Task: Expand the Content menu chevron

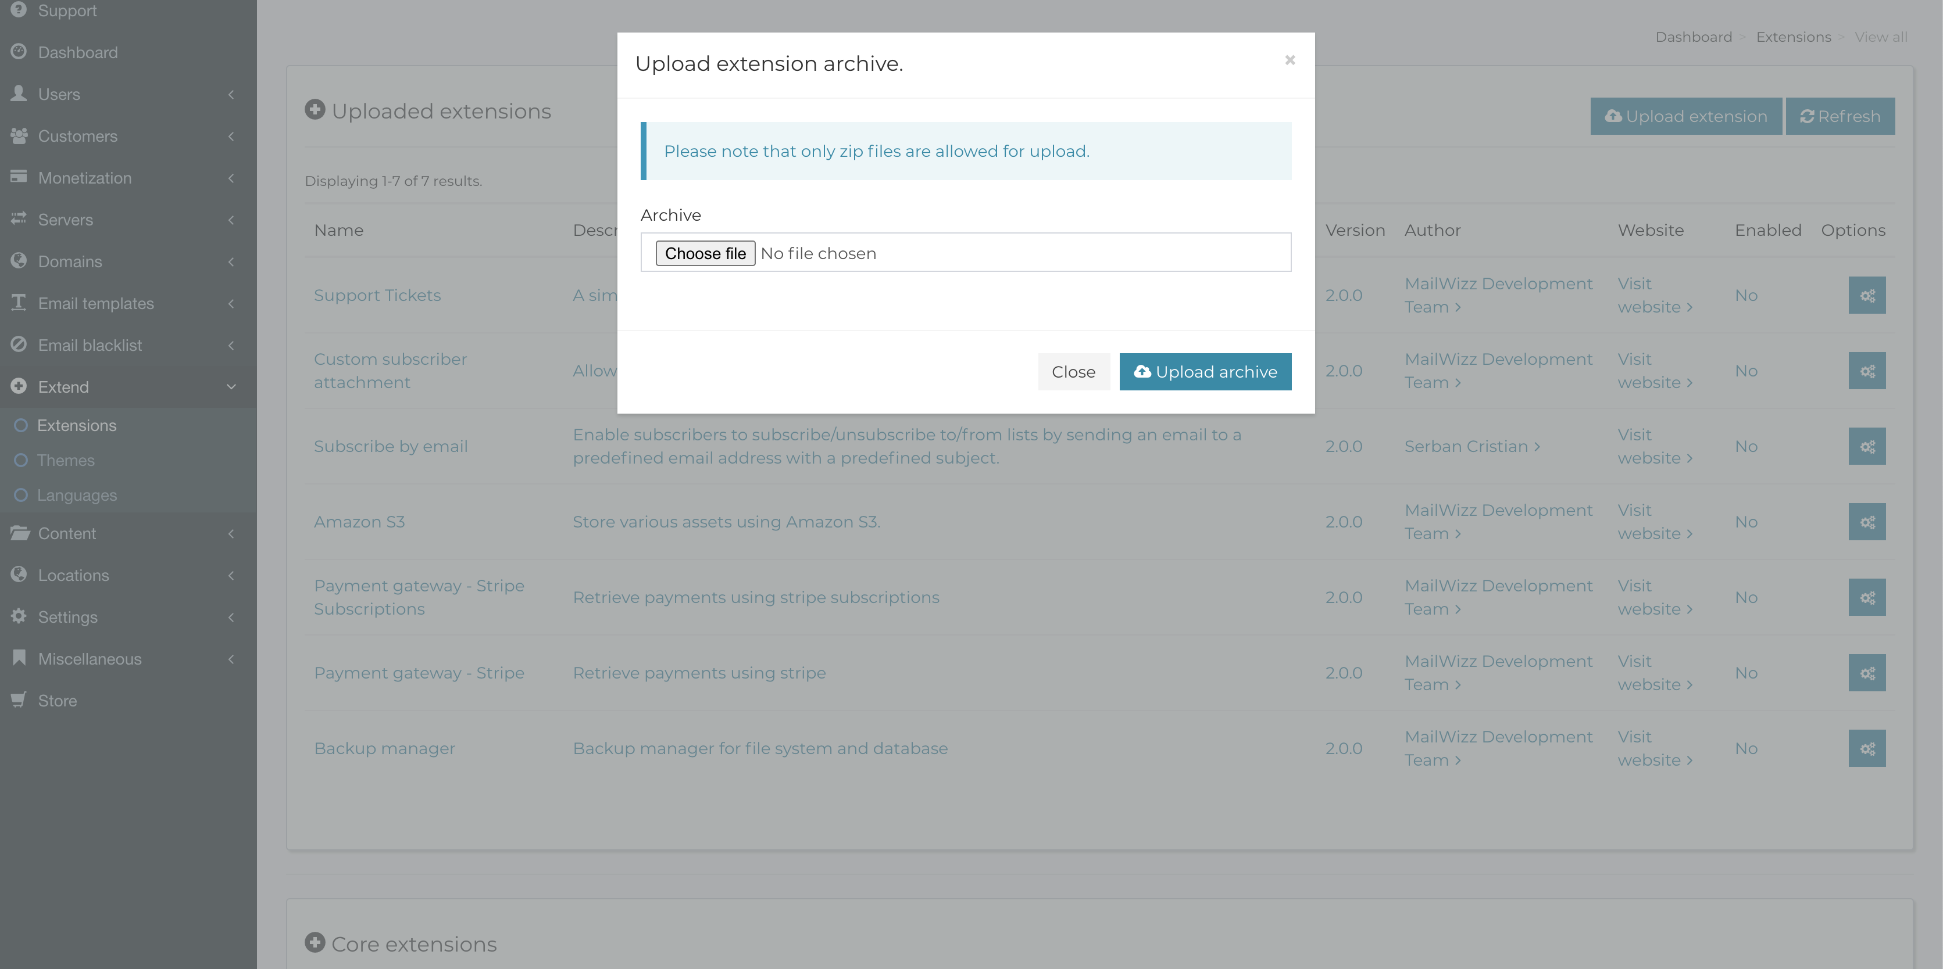Action: point(231,533)
